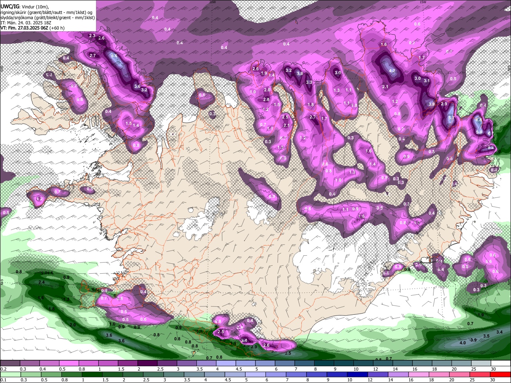Pick the bright red swatch after 30, lower row

point(500,374)
